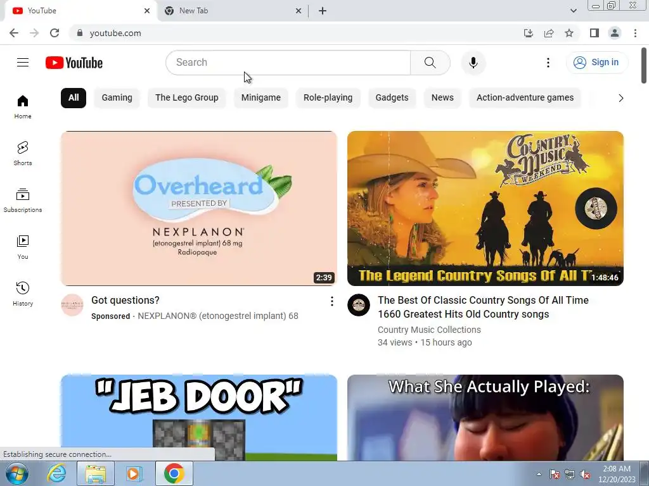The width and height of the screenshot is (649, 486).
Task: Select the Minigame filter chip
Action: pyautogui.click(x=260, y=98)
